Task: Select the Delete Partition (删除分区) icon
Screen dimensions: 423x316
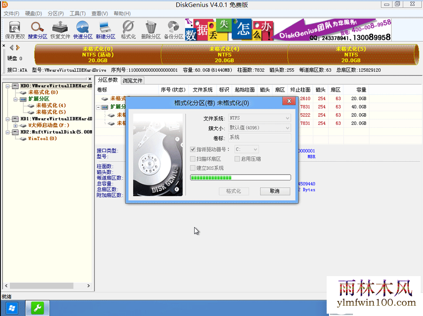Action: coord(151,30)
